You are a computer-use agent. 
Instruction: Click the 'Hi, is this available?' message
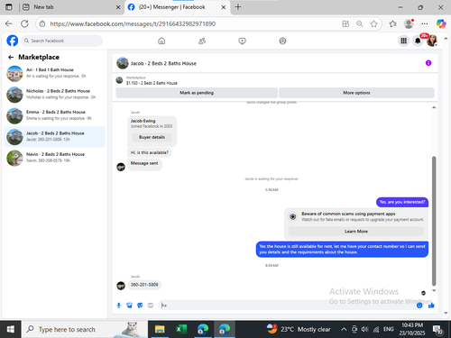click(150, 152)
